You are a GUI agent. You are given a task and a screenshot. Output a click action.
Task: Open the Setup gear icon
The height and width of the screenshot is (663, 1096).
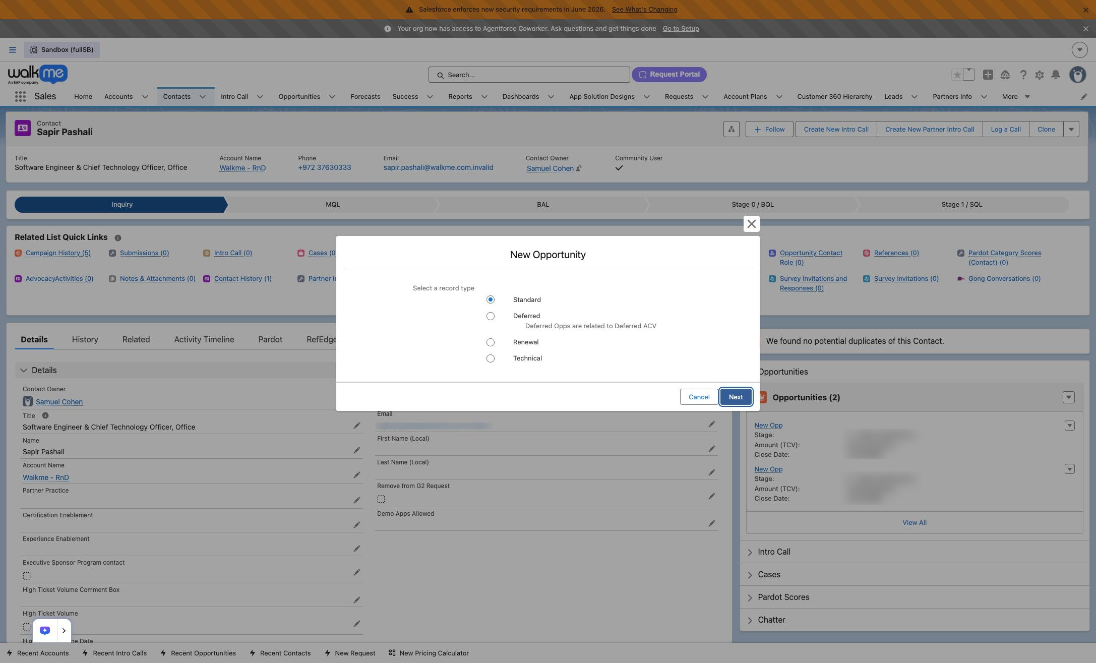(1040, 75)
